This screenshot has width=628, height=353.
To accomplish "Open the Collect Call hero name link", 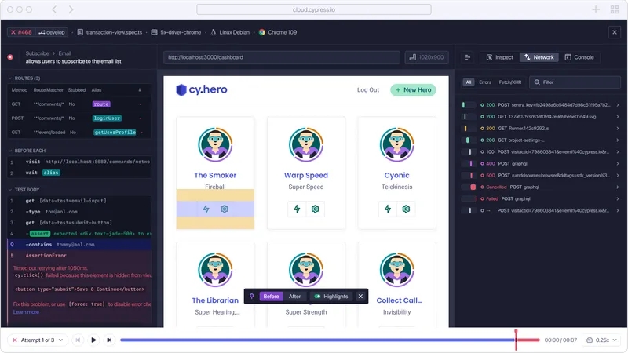I will click(400, 300).
